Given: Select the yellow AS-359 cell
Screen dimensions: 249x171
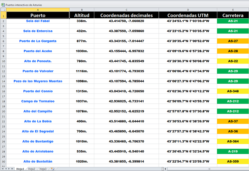Looking at the screenshot, I should coord(233,161).
